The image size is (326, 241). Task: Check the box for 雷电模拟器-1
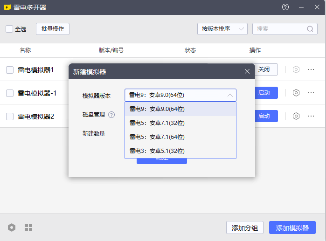10,93
